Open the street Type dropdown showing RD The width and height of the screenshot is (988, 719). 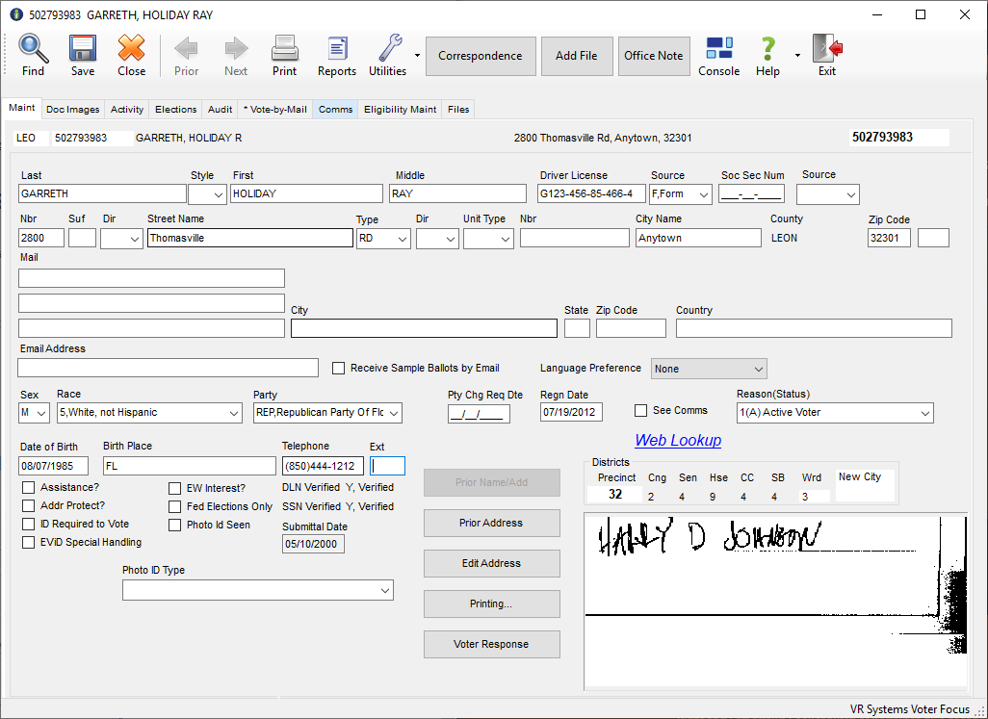click(383, 239)
